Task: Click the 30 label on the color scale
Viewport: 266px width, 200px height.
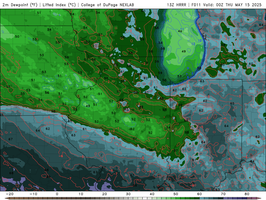Action: point(128,194)
